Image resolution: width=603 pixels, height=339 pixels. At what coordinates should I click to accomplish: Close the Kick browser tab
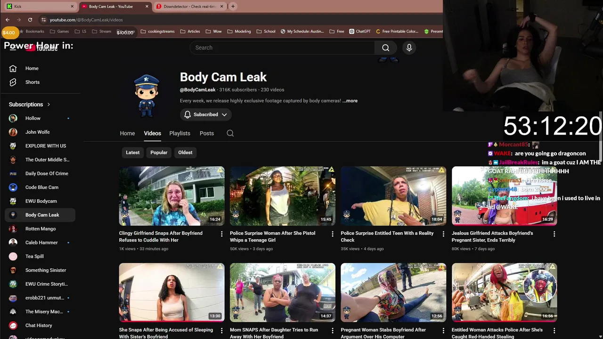pyautogui.click(x=72, y=7)
